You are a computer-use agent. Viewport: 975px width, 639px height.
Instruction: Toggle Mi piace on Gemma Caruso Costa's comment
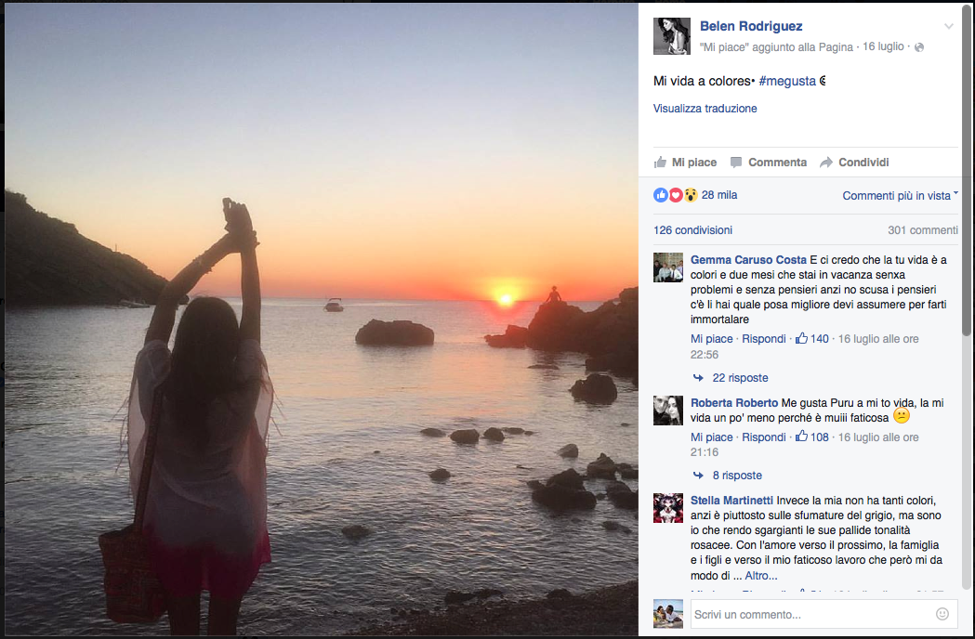point(710,338)
